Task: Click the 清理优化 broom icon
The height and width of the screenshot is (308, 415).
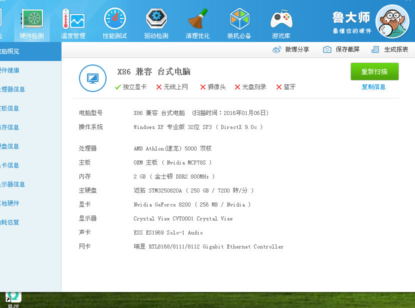Action: coord(197,23)
